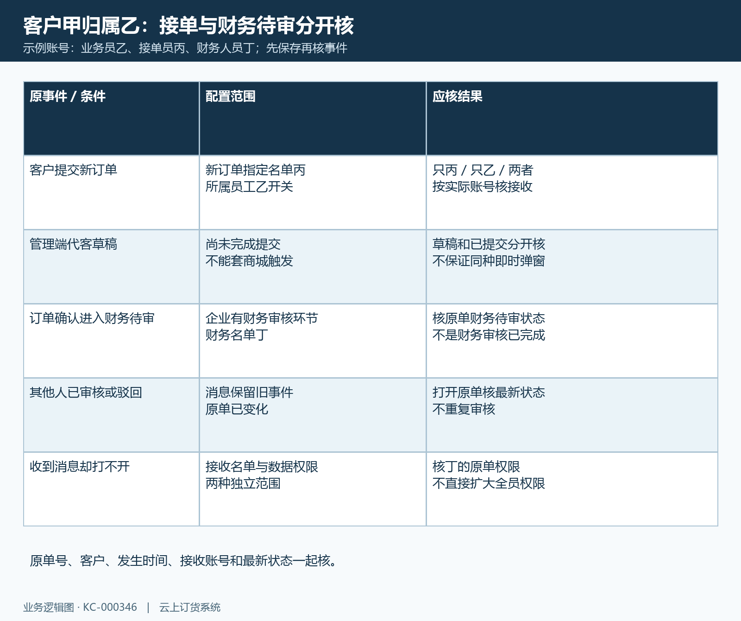
Task: Click the text 接收名单与数据权限
Action: (x=262, y=467)
